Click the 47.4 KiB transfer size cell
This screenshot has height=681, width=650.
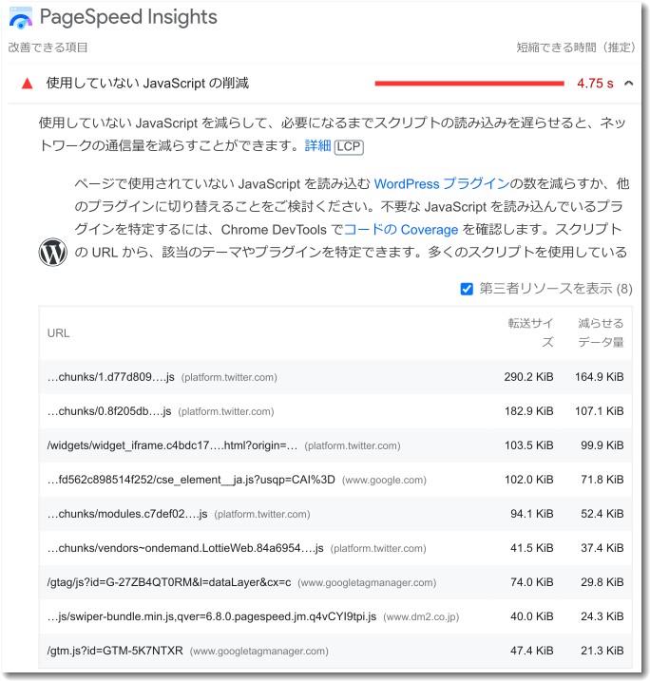(532, 651)
